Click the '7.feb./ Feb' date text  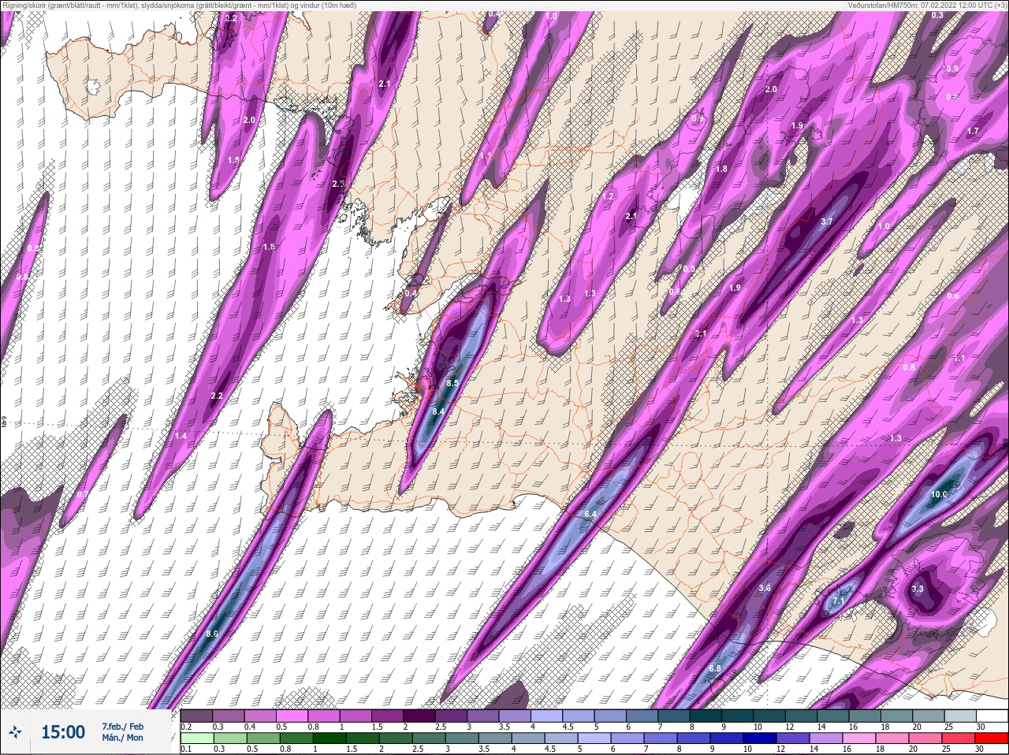coord(122,726)
